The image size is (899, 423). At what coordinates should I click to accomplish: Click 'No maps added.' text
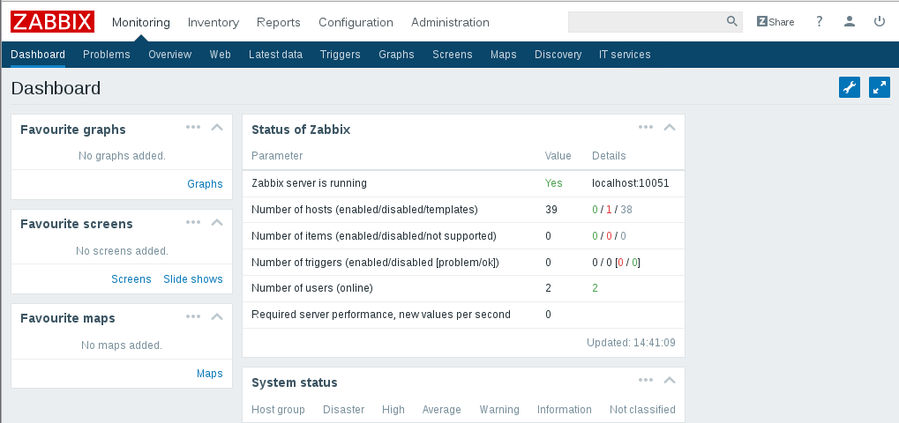(122, 345)
